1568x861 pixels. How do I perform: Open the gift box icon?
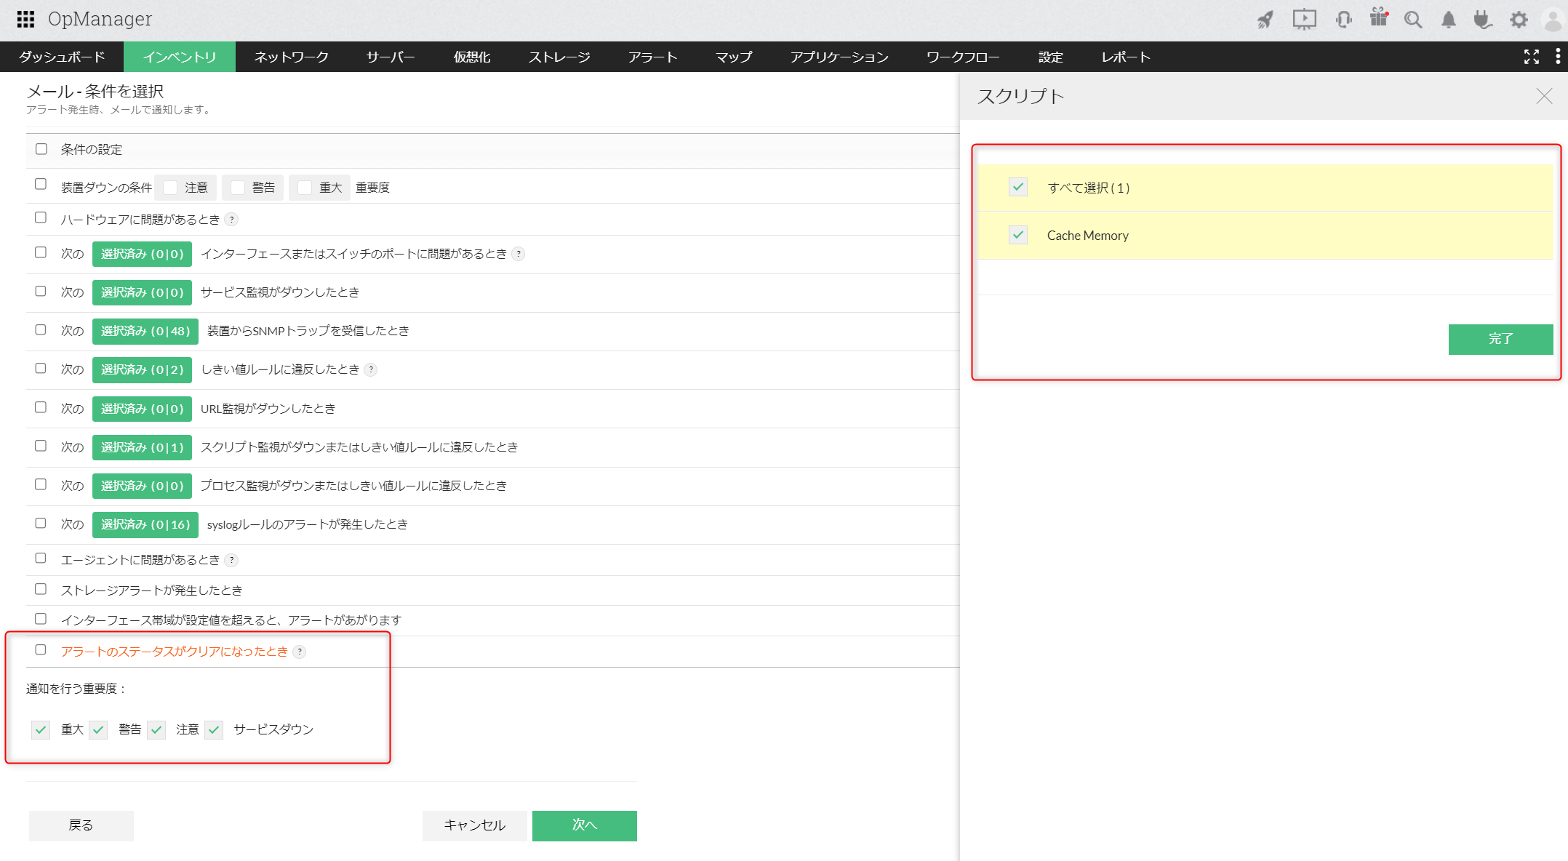[x=1378, y=18]
